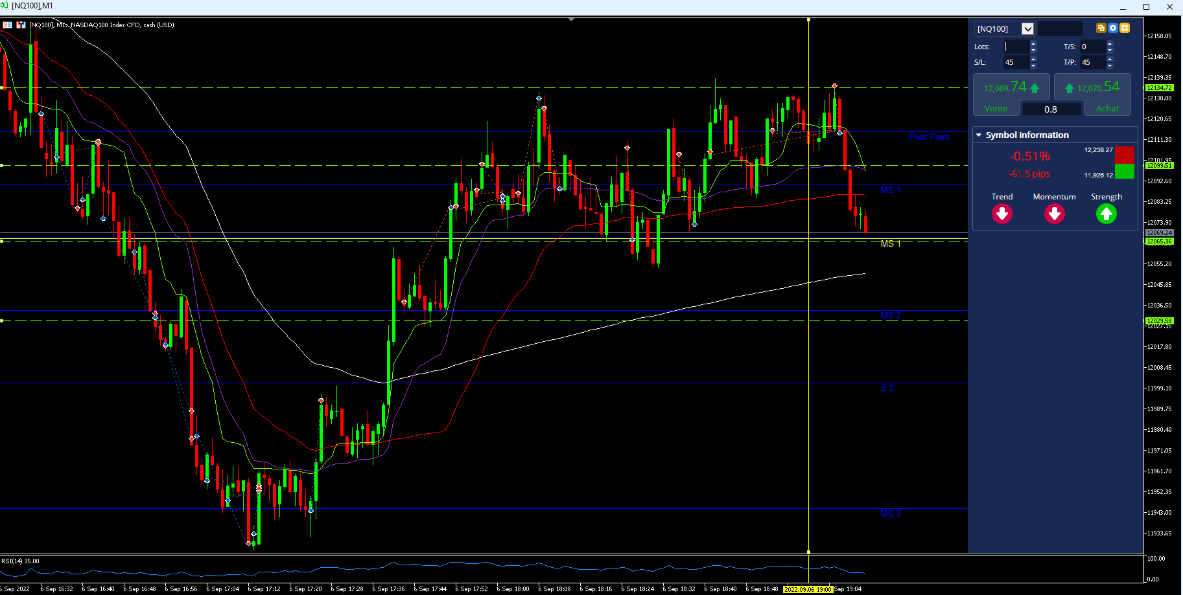Increase S/L with the up stepper
The height and width of the screenshot is (595, 1183).
pos(1033,59)
